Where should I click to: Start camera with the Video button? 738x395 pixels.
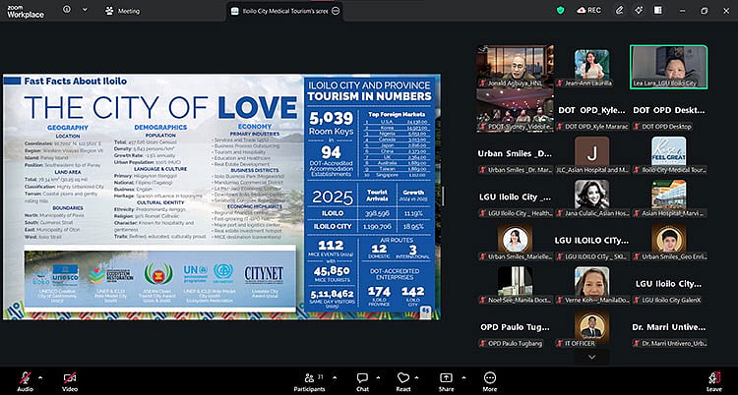tap(70, 381)
